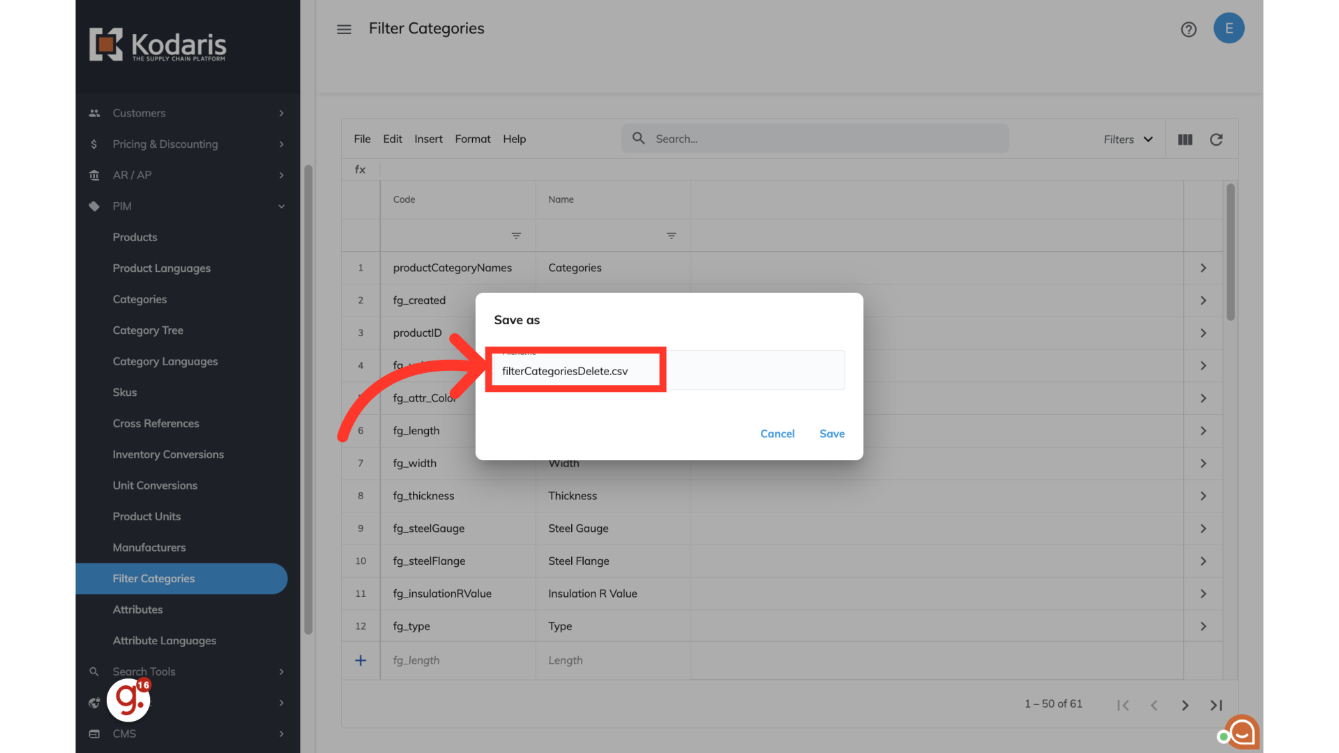Screen dimensions: 1339x753
Task: Open the Format menu
Action: point(472,139)
